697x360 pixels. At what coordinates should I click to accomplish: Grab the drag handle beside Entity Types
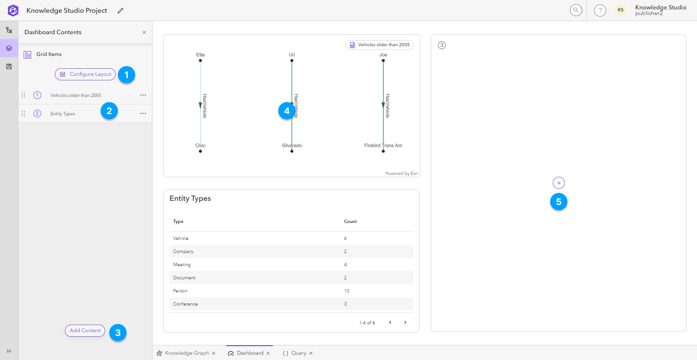pyautogui.click(x=23, y=113)
